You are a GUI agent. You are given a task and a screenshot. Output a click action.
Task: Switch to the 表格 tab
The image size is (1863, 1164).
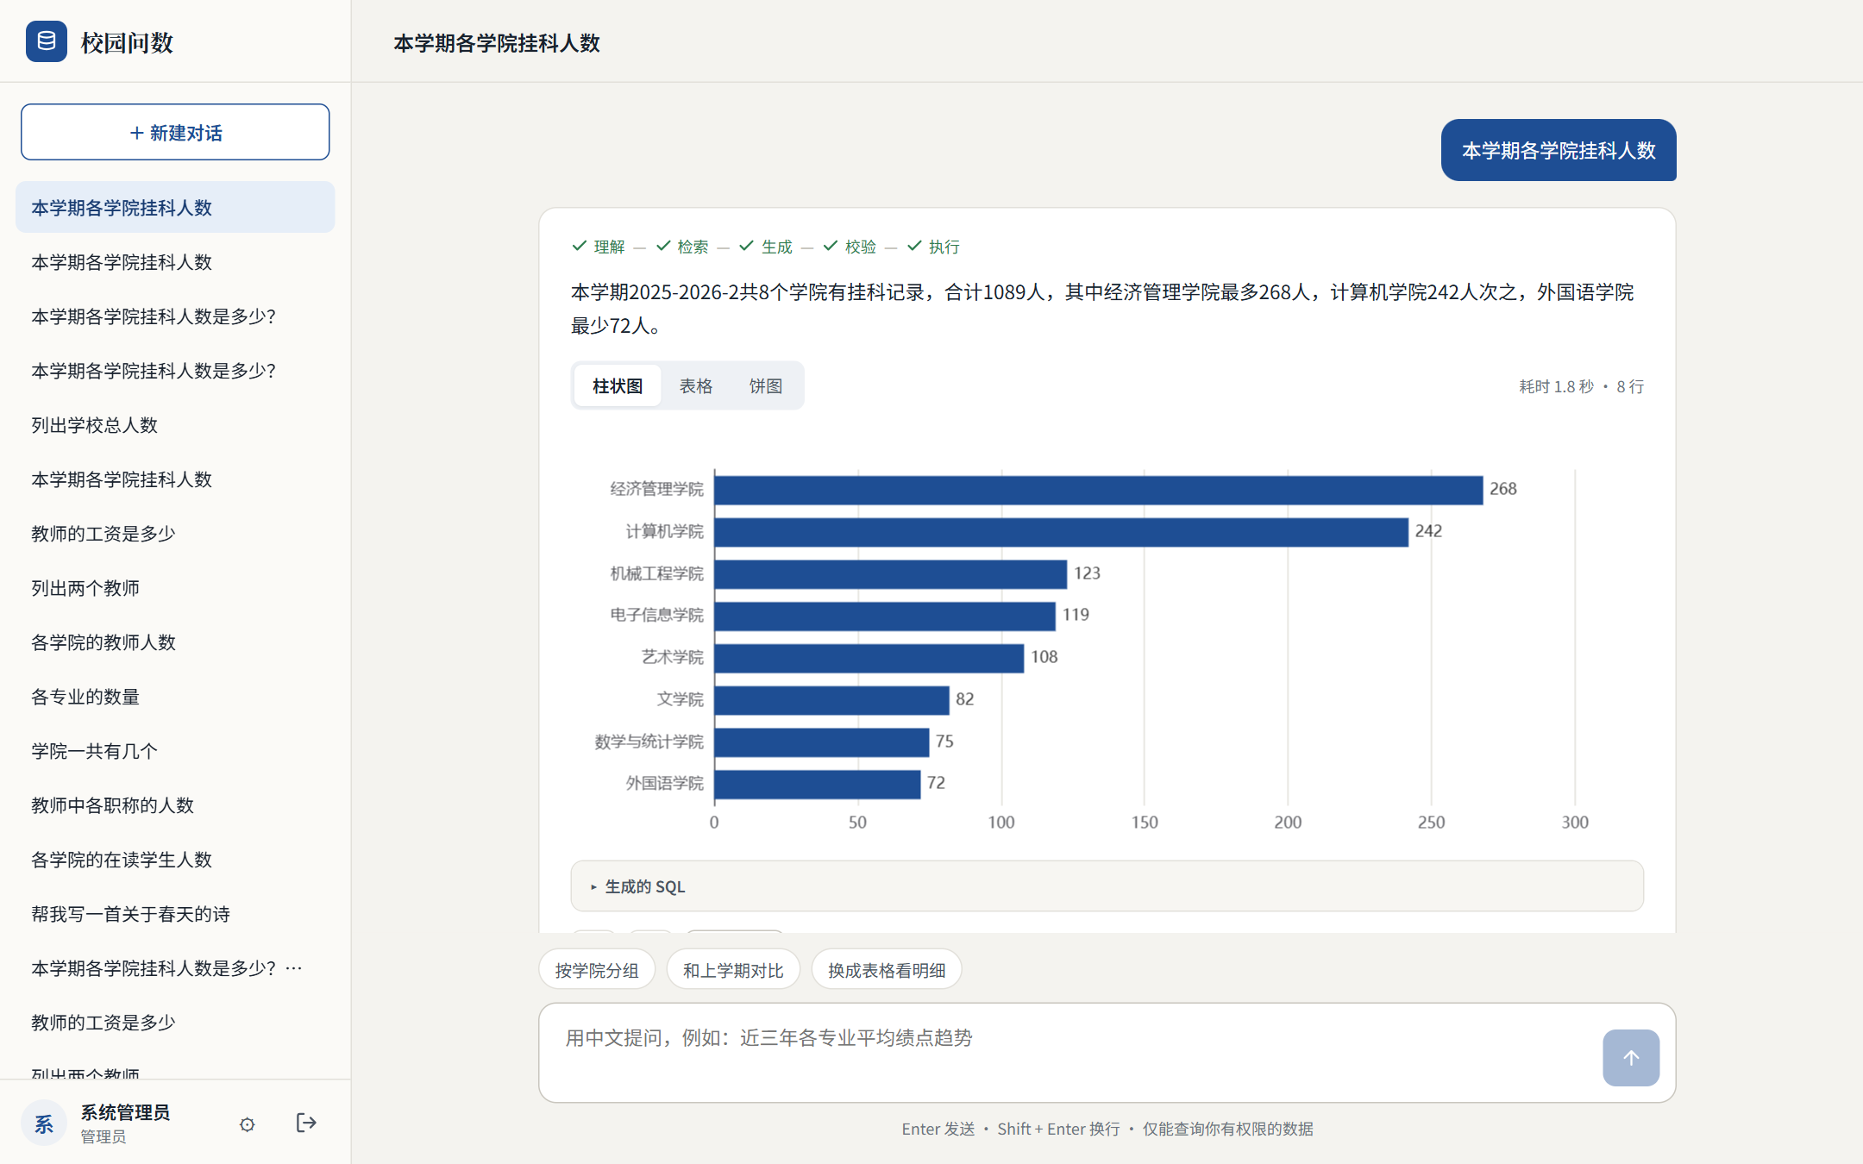pyautogui.click(x=695, y=385)
